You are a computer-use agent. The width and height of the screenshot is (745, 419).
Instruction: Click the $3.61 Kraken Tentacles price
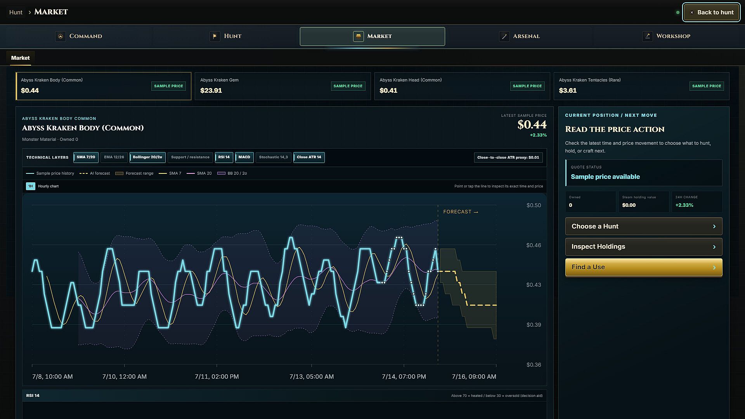click(x=568, y=91)
